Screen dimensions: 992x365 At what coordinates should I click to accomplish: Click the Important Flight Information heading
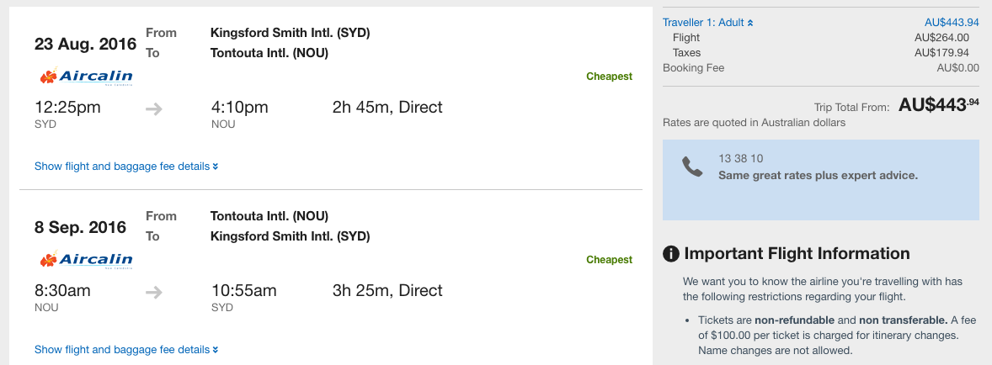(x=797, y=254)
